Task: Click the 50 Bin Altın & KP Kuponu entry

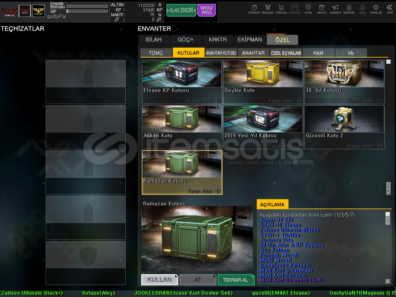Action: click(292, 245)
